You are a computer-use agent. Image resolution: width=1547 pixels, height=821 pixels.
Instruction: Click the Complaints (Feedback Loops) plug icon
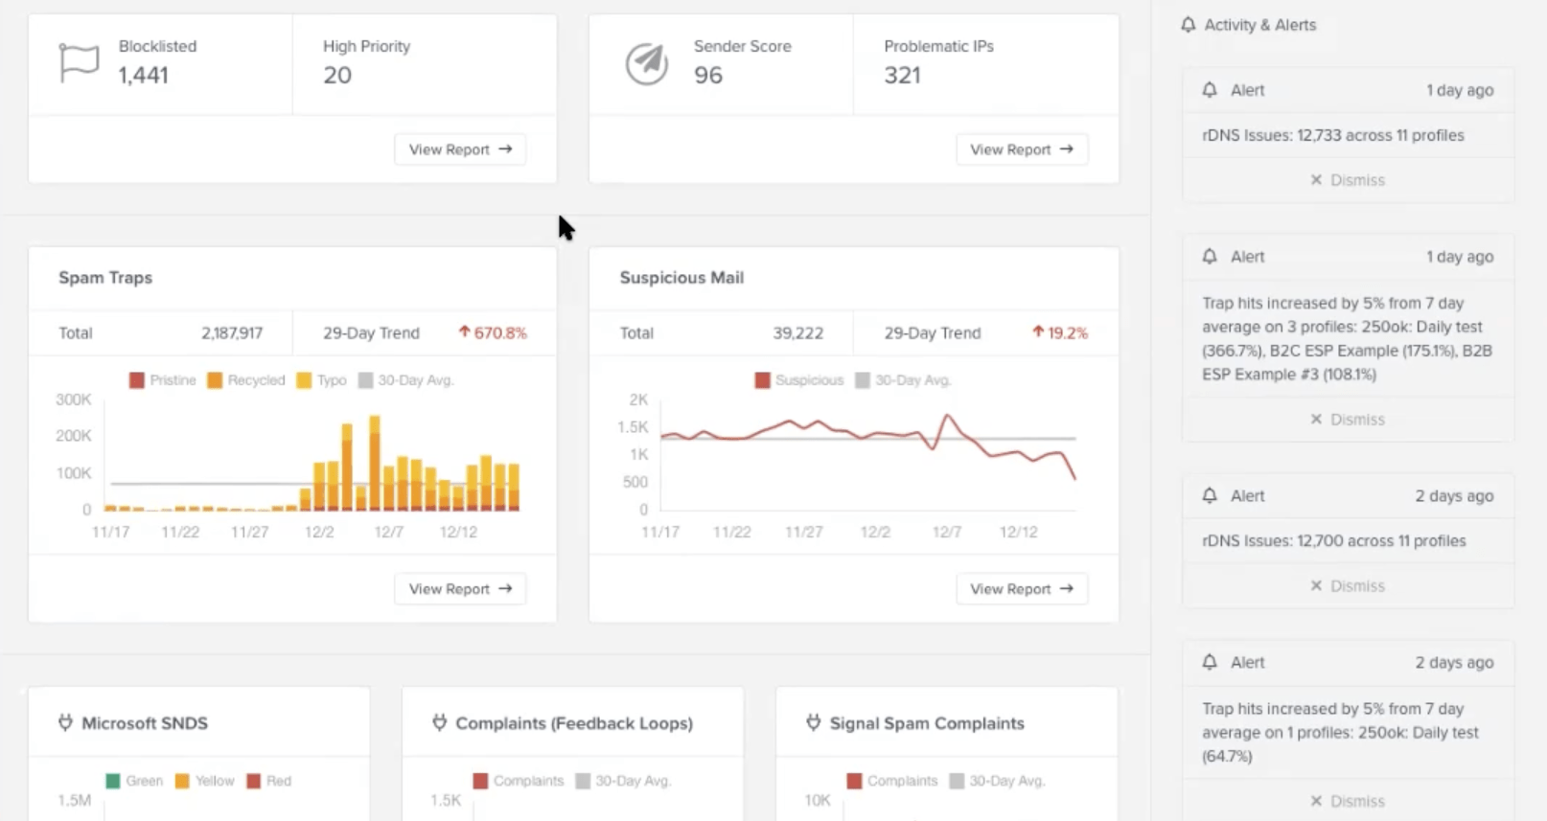(439, 722)
